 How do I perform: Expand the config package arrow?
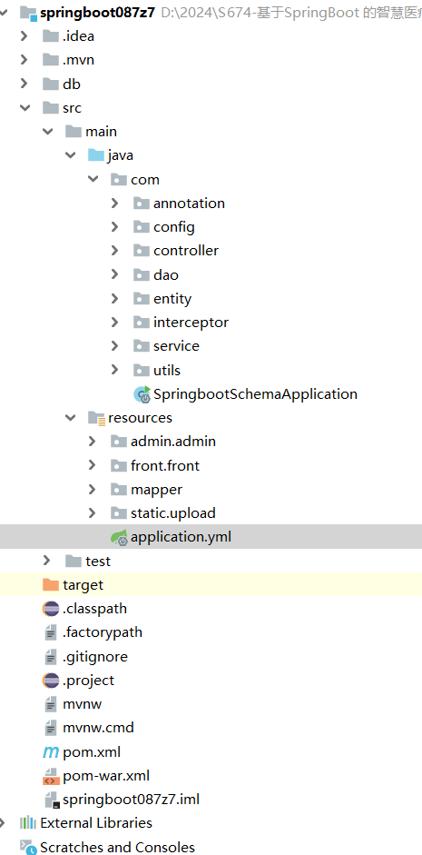(x=115, y=227)
